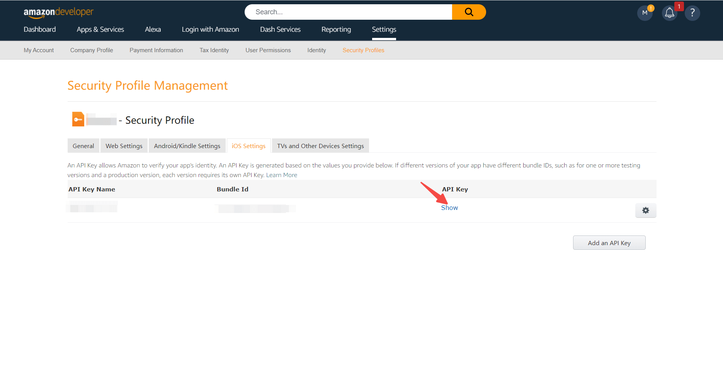Click in the Search input field
This screenshot has height=365, width=723.
coord(348,12)
